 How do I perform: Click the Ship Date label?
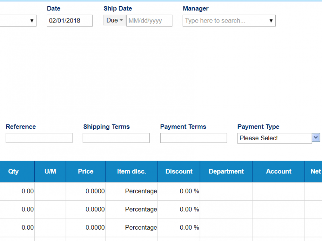(x=118, y=8)
